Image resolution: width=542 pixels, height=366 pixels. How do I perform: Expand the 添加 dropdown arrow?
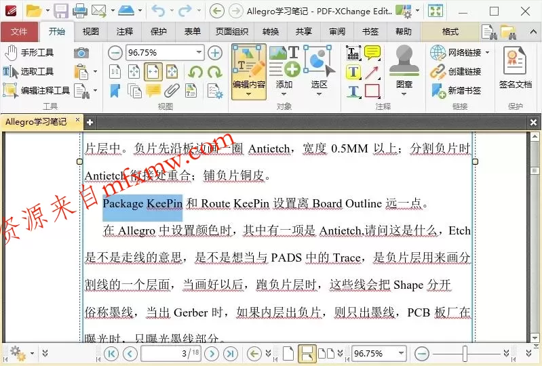[x=284, y=94]
